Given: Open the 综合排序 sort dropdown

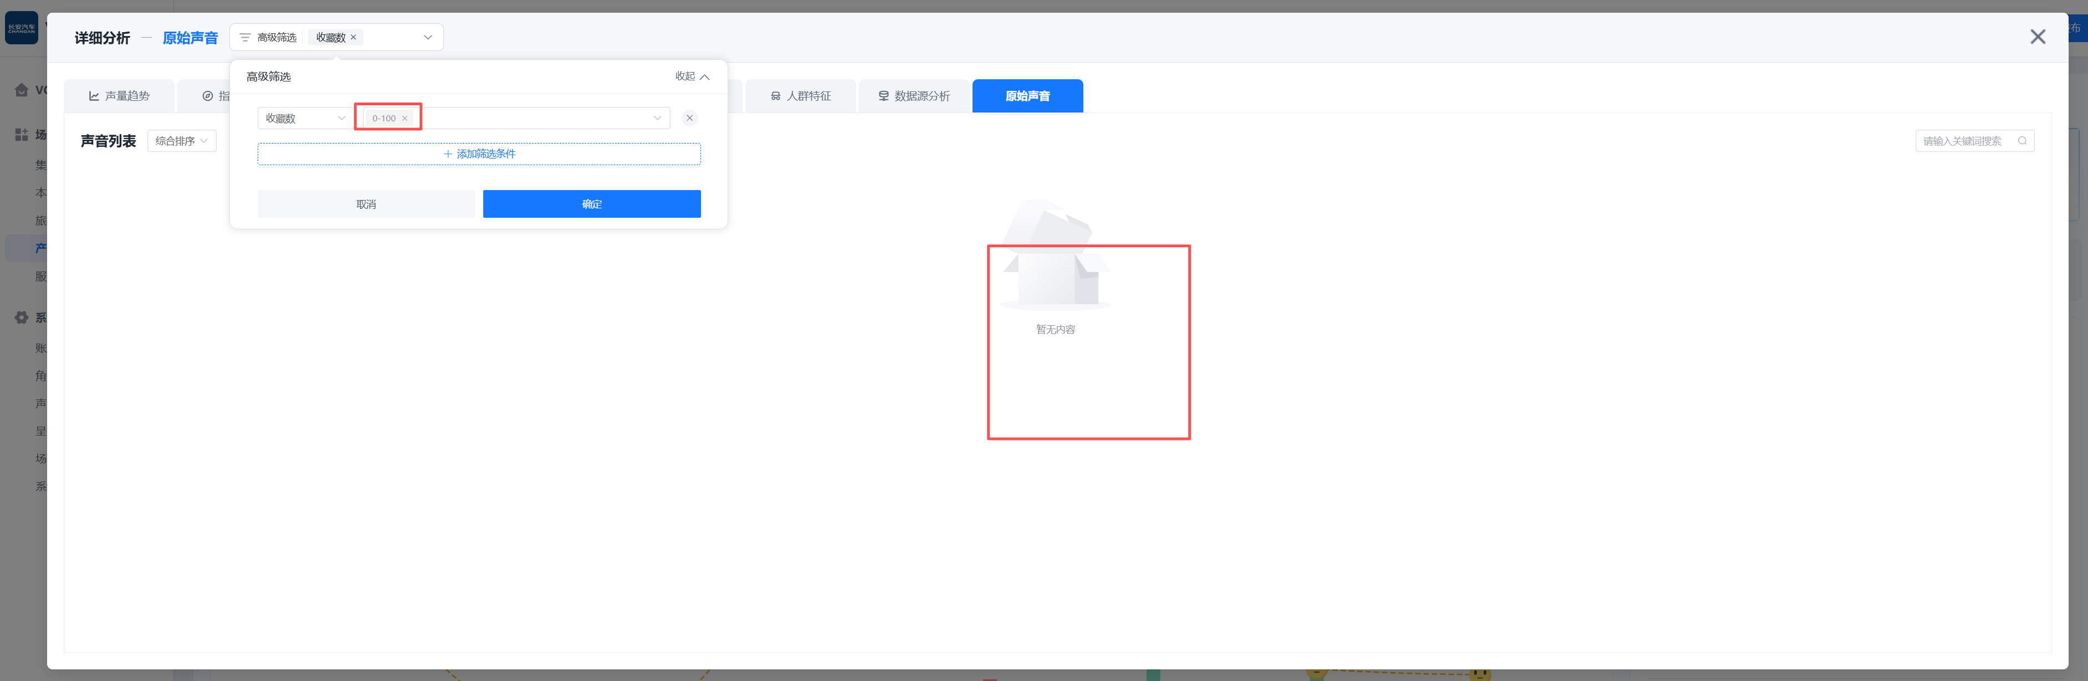Looking at the screenshot, I should [x=182, y=141].
